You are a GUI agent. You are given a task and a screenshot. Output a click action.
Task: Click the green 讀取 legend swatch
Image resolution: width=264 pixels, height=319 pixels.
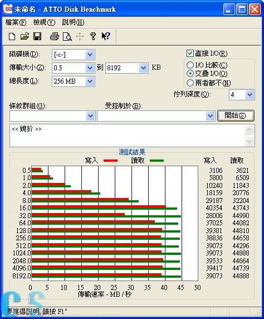point(157,161)
